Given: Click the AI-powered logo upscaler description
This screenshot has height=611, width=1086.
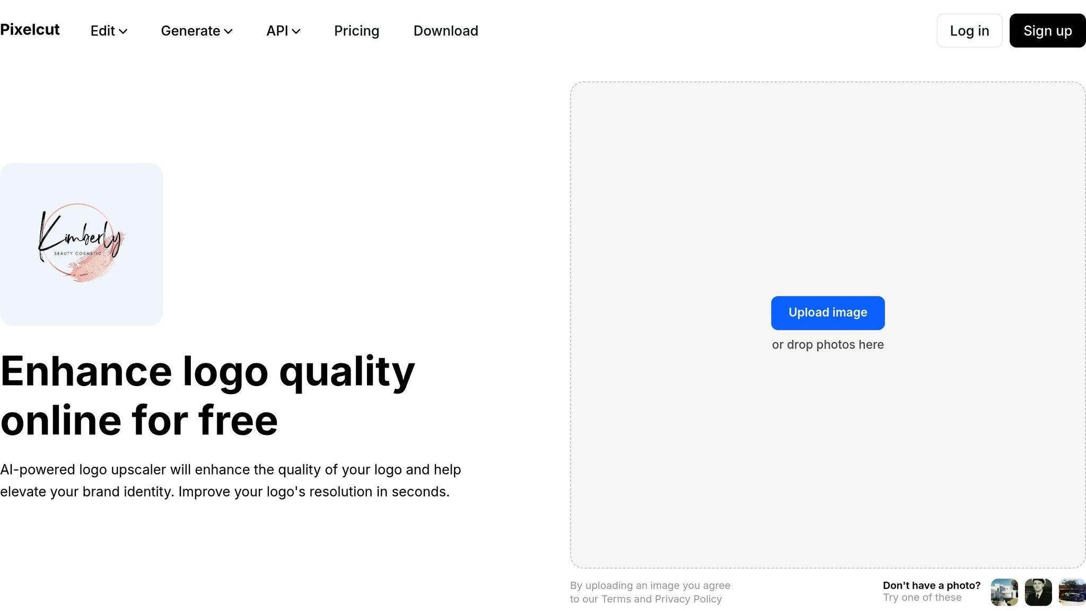Looking at the screenshot, I should 230,481.
